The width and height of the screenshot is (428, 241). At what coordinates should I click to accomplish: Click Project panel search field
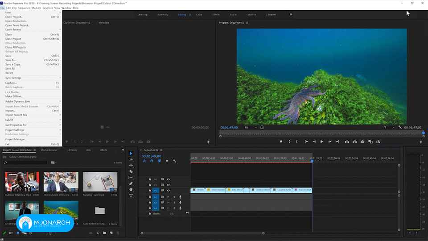(x=25, y=162)
